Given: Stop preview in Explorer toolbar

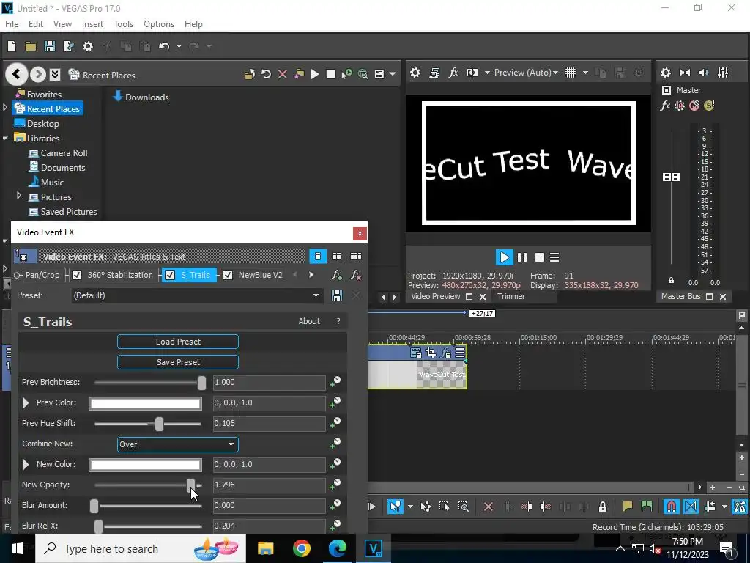Looking at the screenshot, I should tap(330, 74).
